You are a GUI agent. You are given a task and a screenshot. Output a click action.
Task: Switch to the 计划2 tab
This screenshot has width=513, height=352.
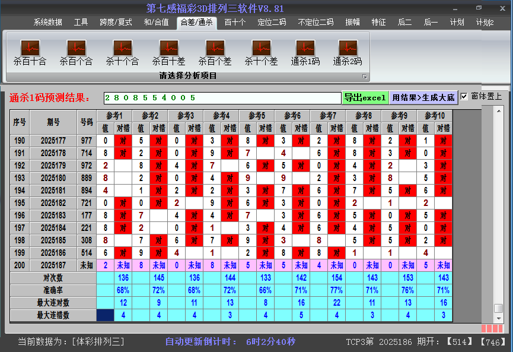pos(485,23)
